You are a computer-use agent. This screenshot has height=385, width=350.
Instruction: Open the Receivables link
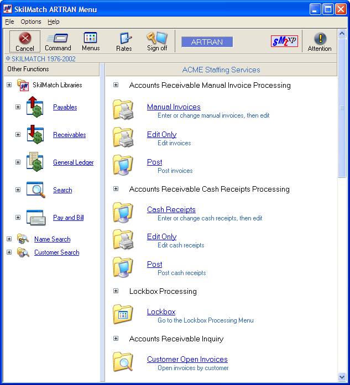(69, 135)
